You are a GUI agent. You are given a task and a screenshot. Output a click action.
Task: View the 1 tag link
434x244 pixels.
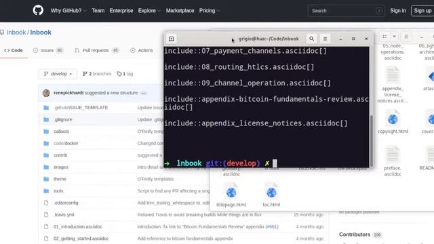tap(125, 74)
